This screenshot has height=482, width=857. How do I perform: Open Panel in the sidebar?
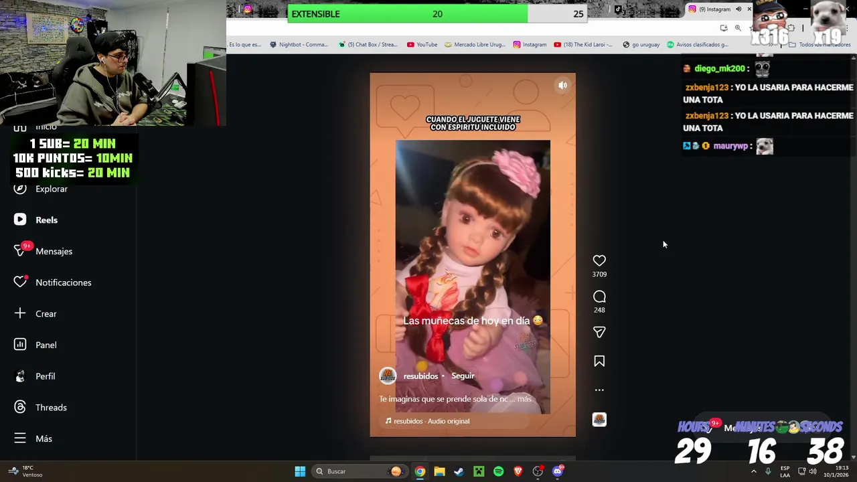[46, 345]
